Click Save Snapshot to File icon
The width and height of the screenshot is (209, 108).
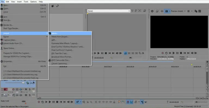pos(200,11)
